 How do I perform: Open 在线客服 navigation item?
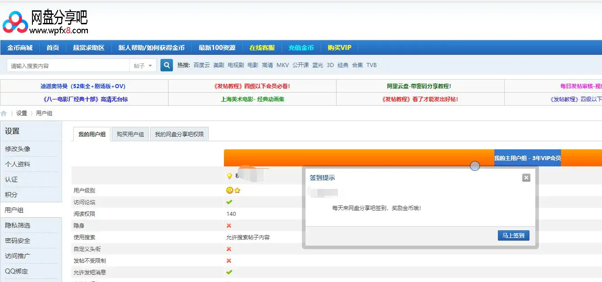coord(262,48)
